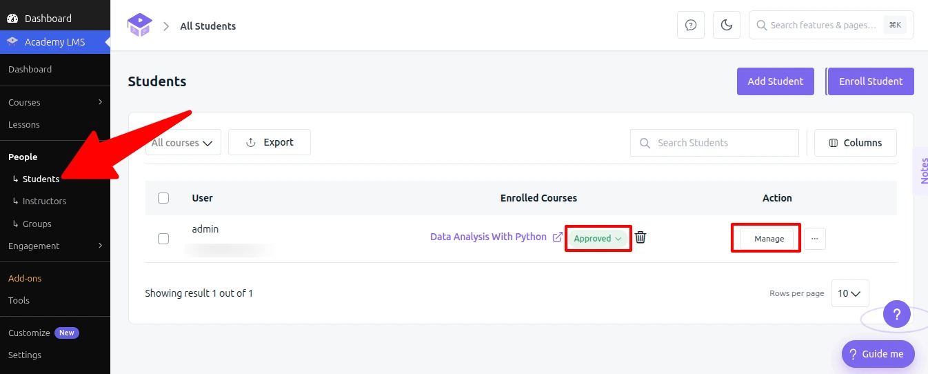The width and height of the screenshot is (928, 374).
Task: Open the three-dots more actions button
Action: point(815,239)
